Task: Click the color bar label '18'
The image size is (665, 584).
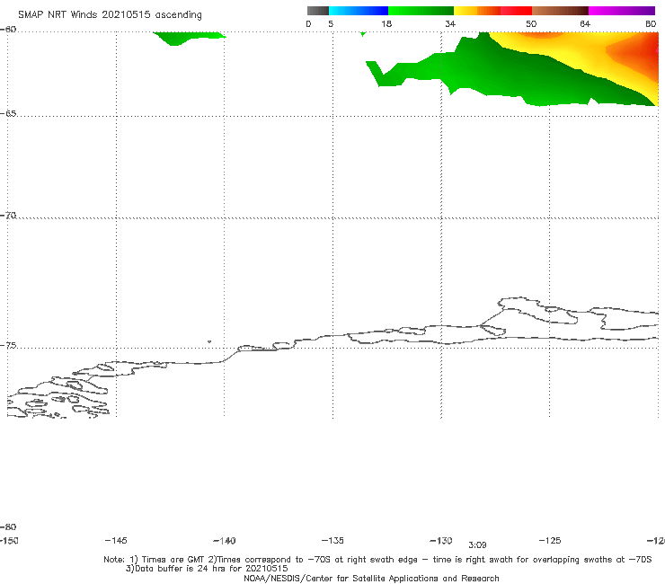Action: 386,24
